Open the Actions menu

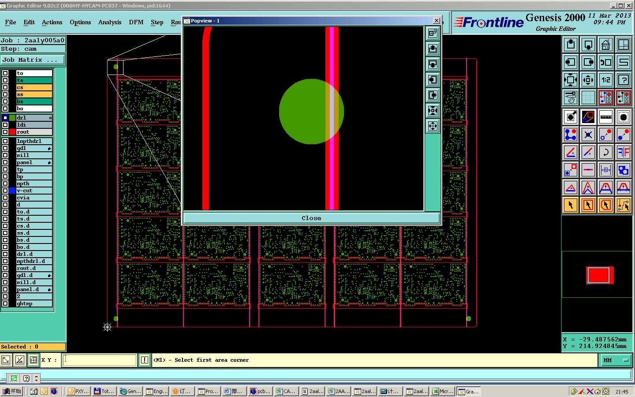(52, 22)
